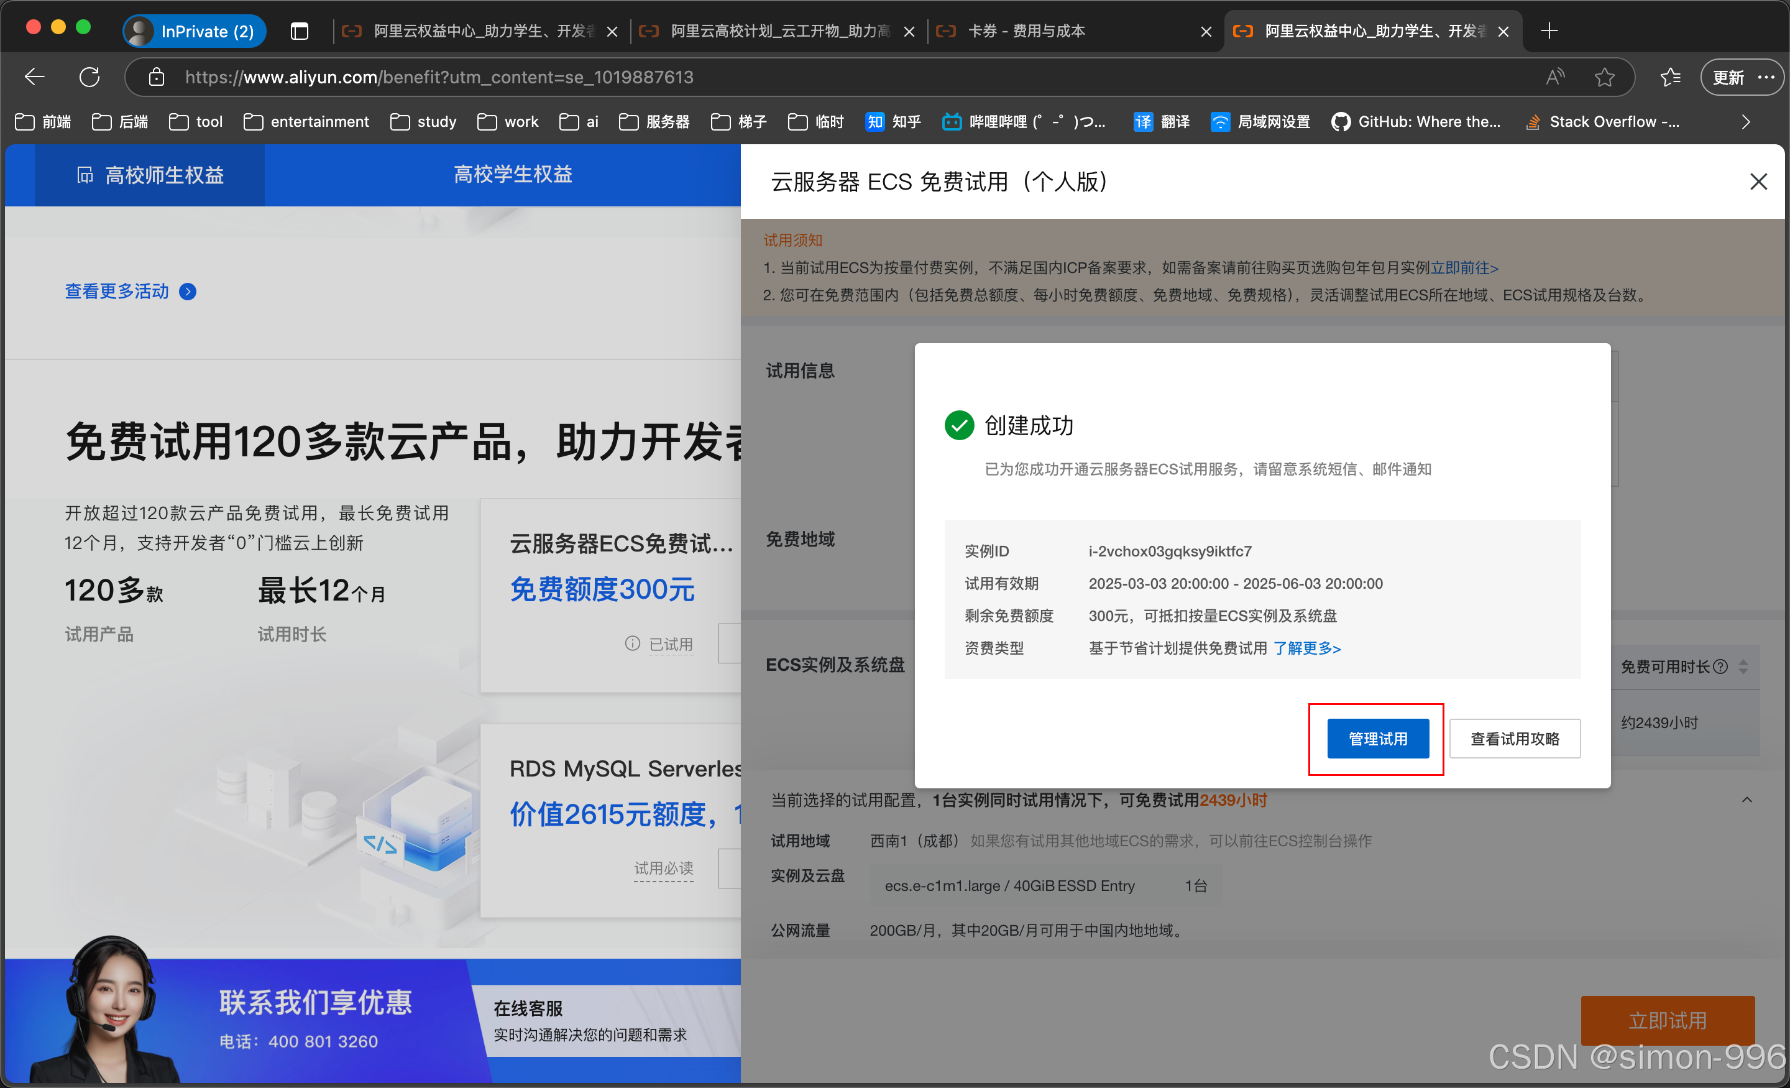Open the 试用必读 link
The height and width of the screenshot is (1088, 1790).
click(663, 868)
